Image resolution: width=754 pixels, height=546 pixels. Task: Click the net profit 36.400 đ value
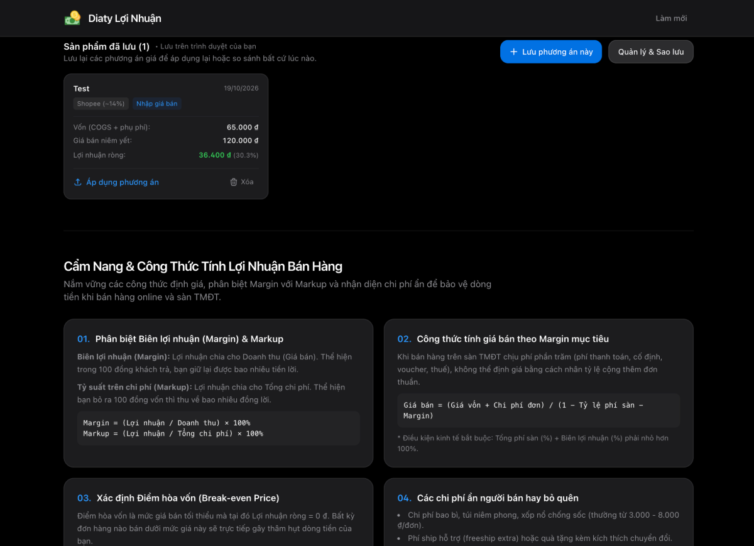(x=215, y=155)
